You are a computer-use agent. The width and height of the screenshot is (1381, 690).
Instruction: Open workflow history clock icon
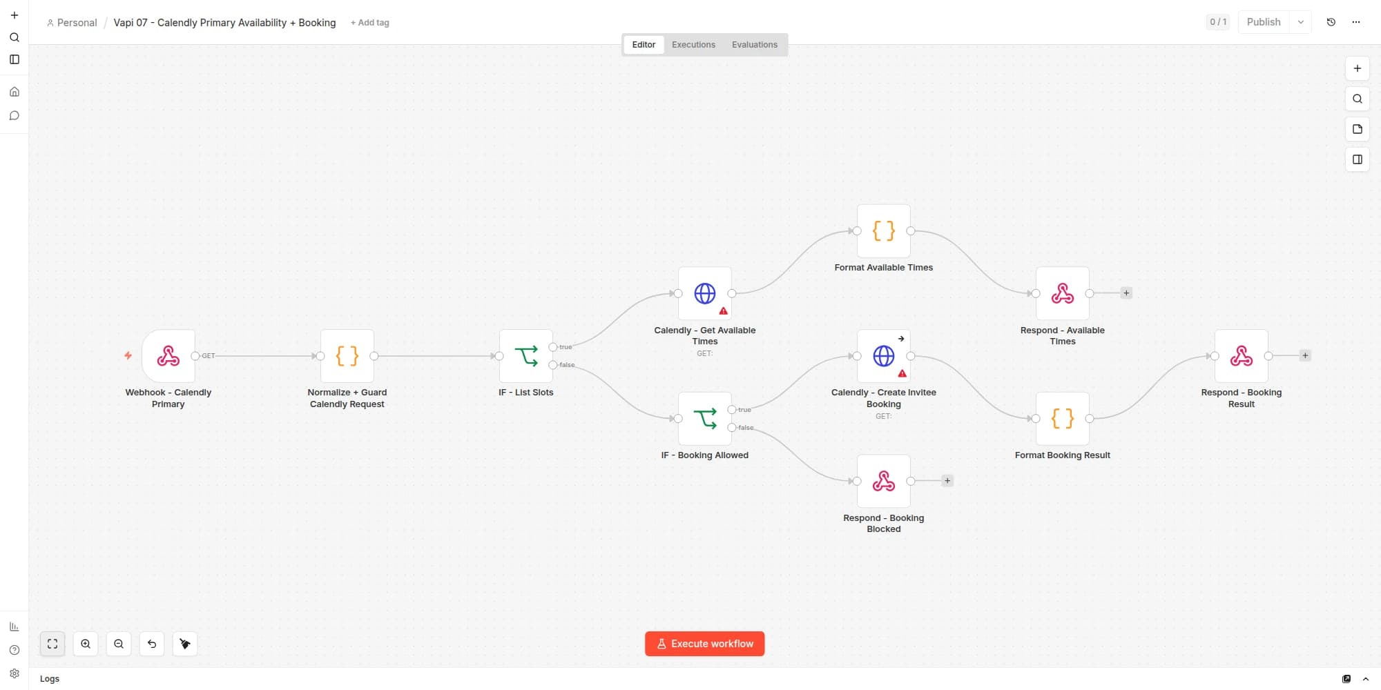click(1331, 22)
